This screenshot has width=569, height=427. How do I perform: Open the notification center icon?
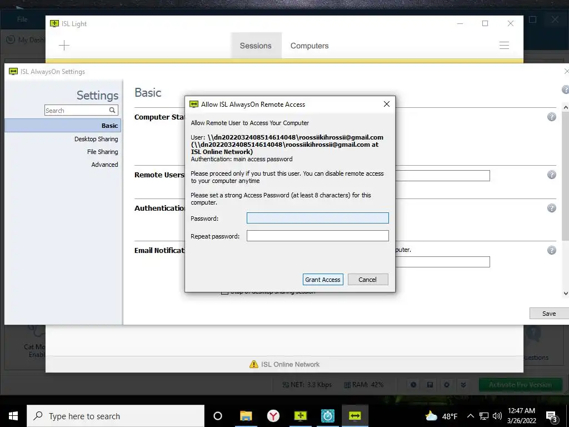pos(552,417)
